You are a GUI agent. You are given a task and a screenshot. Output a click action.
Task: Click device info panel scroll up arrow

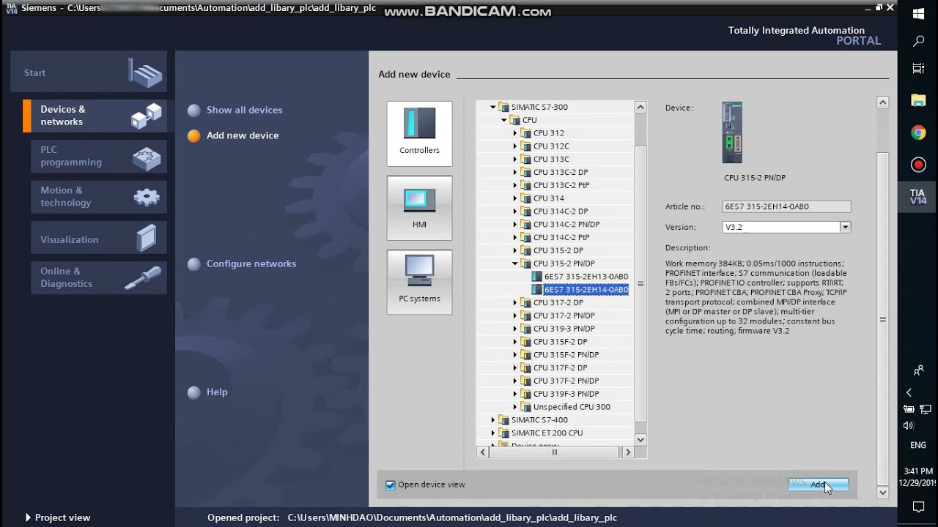[x=883, y=102]
